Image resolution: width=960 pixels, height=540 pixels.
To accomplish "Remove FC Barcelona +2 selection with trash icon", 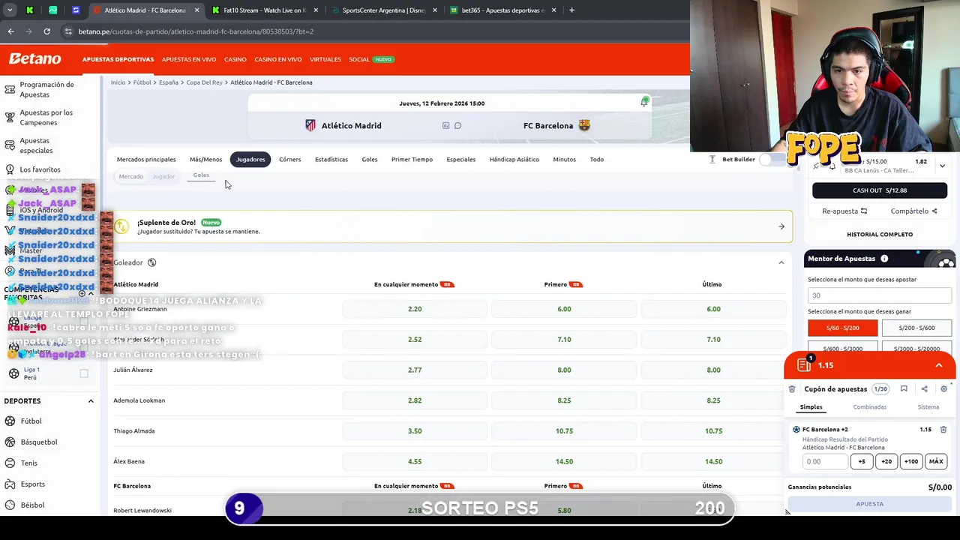I will tap(943, 430).
